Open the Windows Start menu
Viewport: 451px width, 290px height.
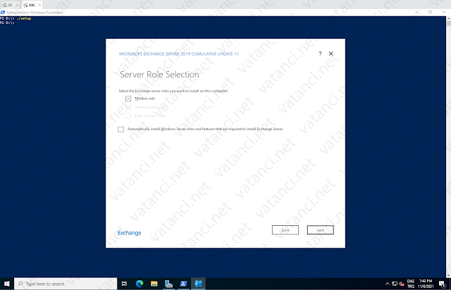6,284
